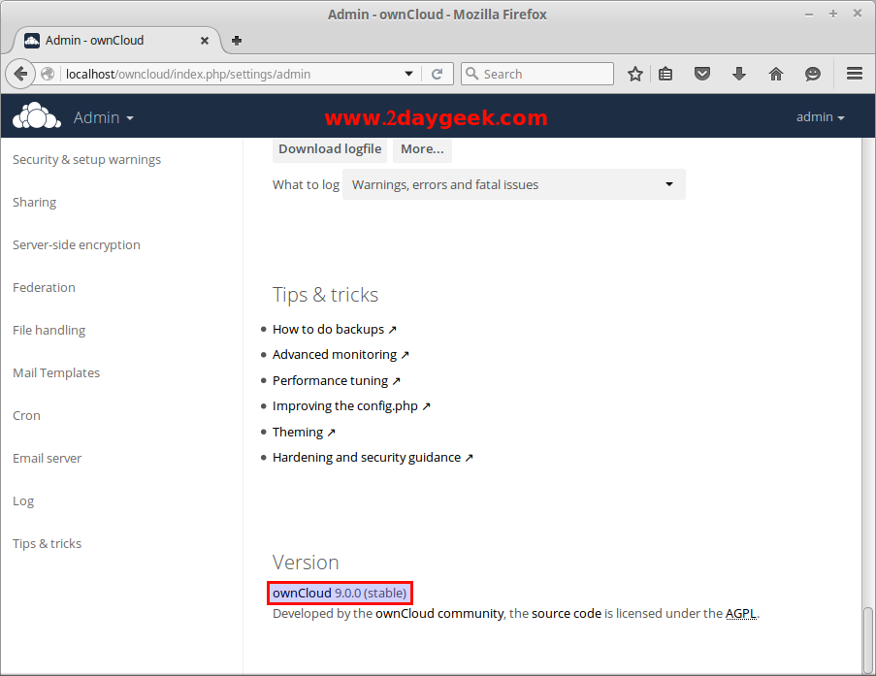Expand the Admin apps menu

pyautogui.click(x=104, y=117)
